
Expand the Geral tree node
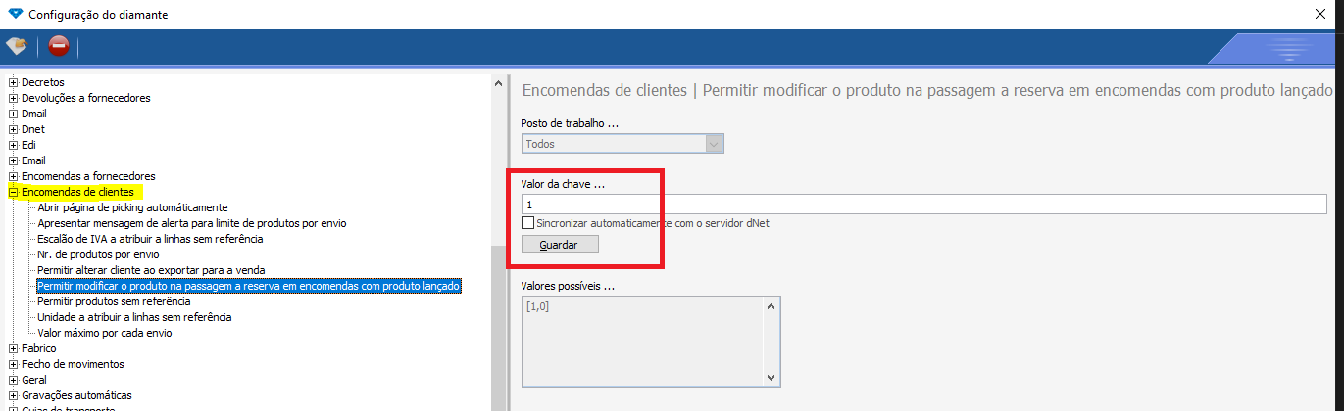coord(14,380)
